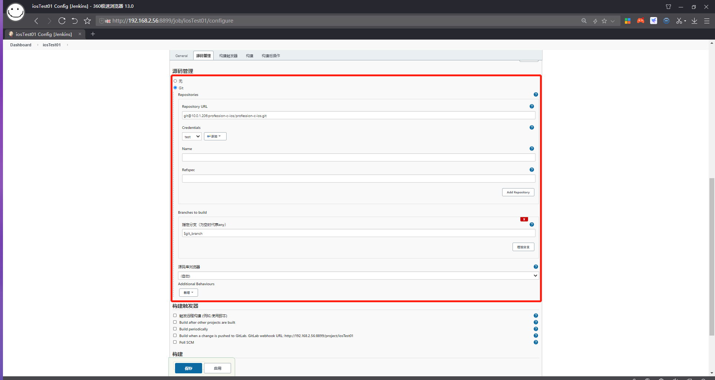715x380 pixels.
Task: Expand the iosTest01 breadcrumb arrow
Action: [x=67, y=45]
